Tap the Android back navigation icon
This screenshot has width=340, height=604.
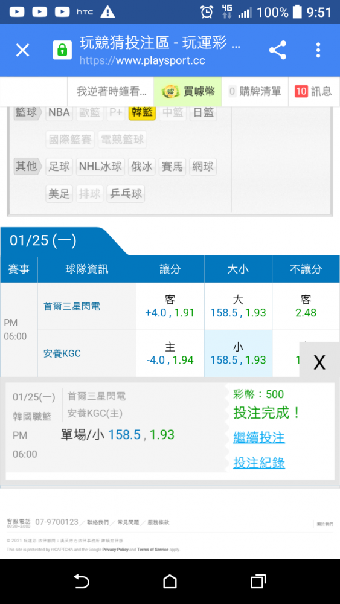coord(82,581)
